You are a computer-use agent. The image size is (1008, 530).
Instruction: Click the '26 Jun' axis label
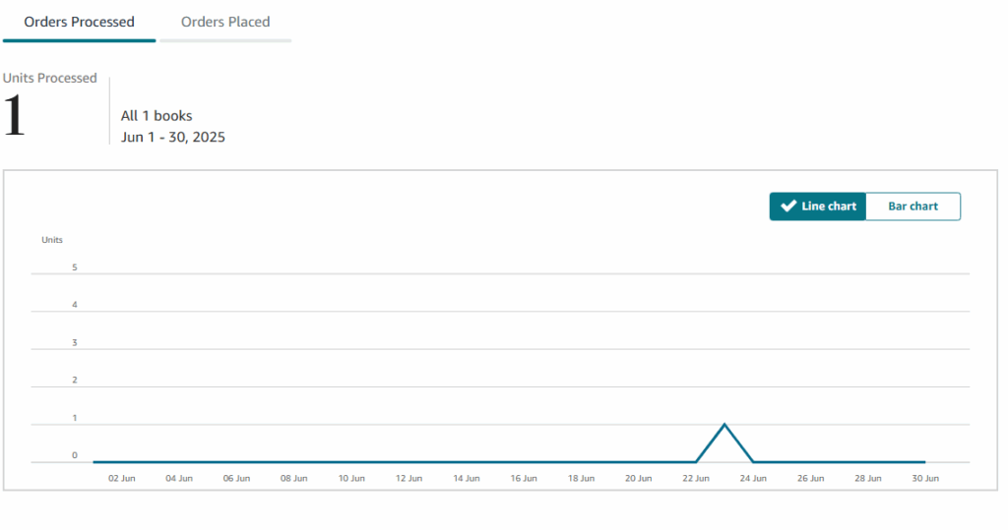point(811,478)
